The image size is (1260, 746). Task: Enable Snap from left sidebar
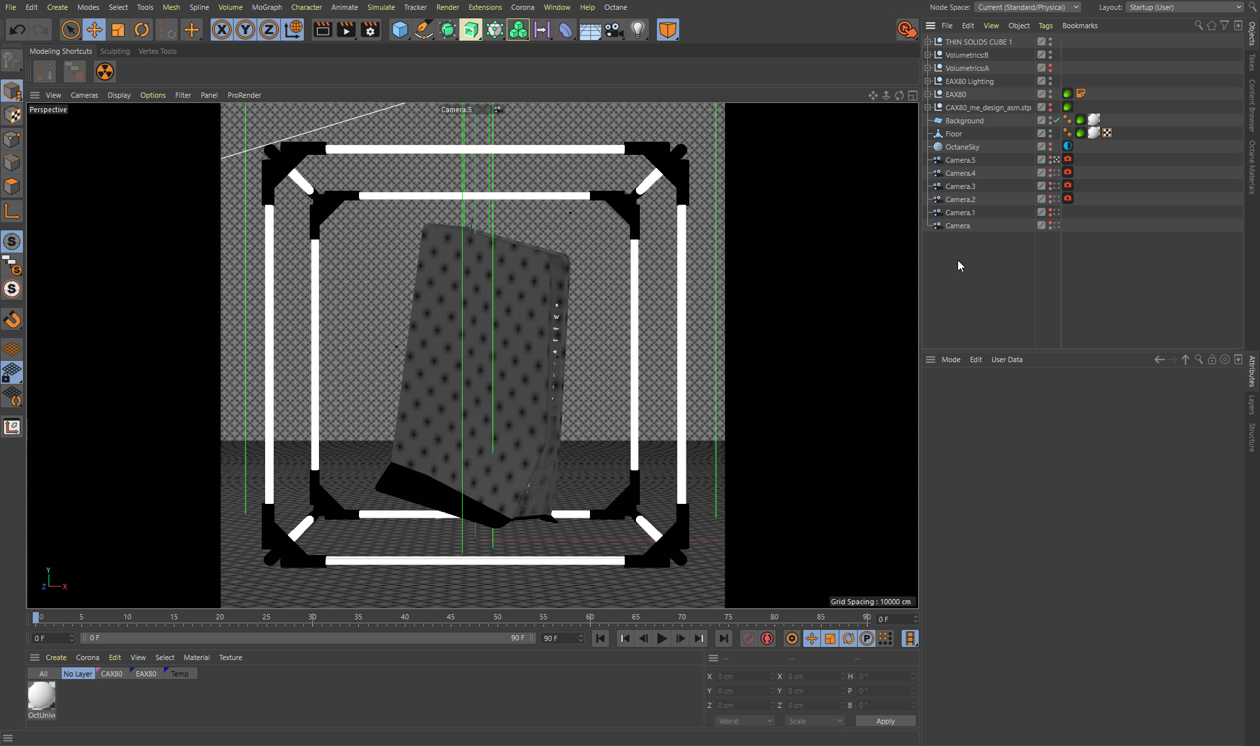point(12,241)
